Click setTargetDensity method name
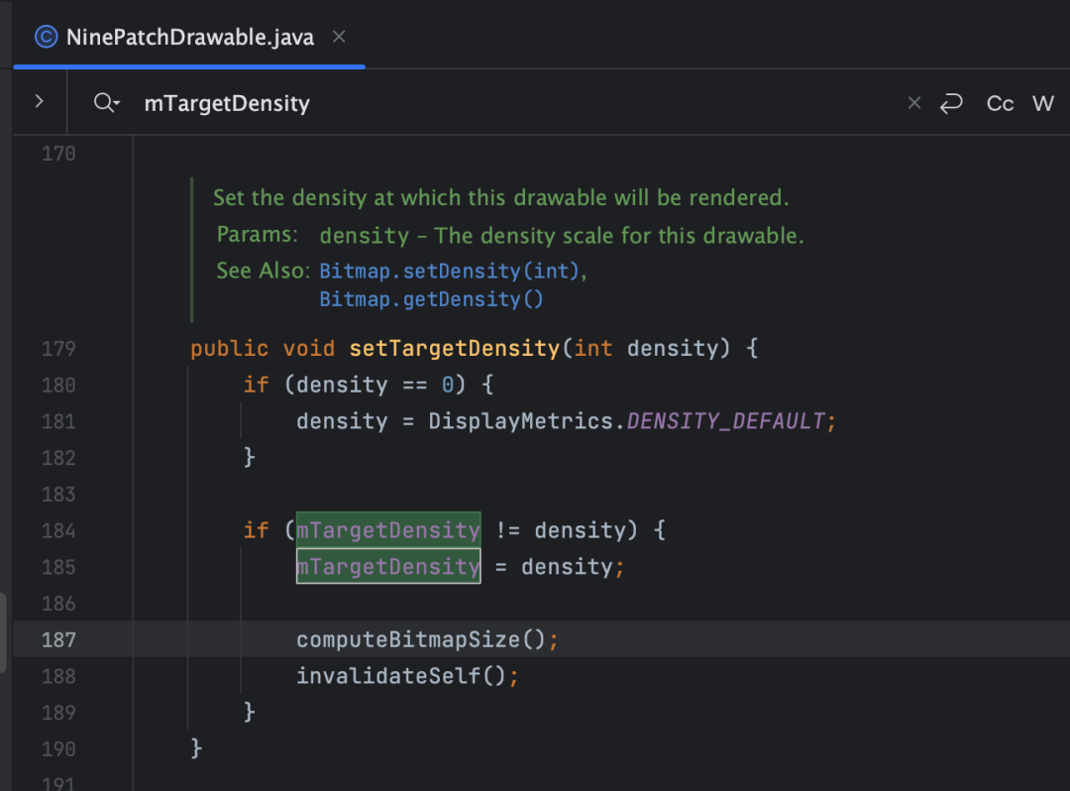This screenshot has height=791, width=1070. pos(455,349)
